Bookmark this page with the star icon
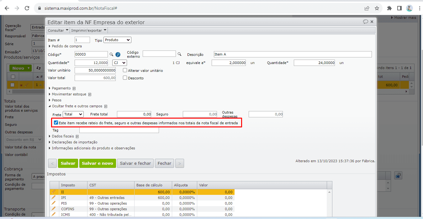 (377, 8)
